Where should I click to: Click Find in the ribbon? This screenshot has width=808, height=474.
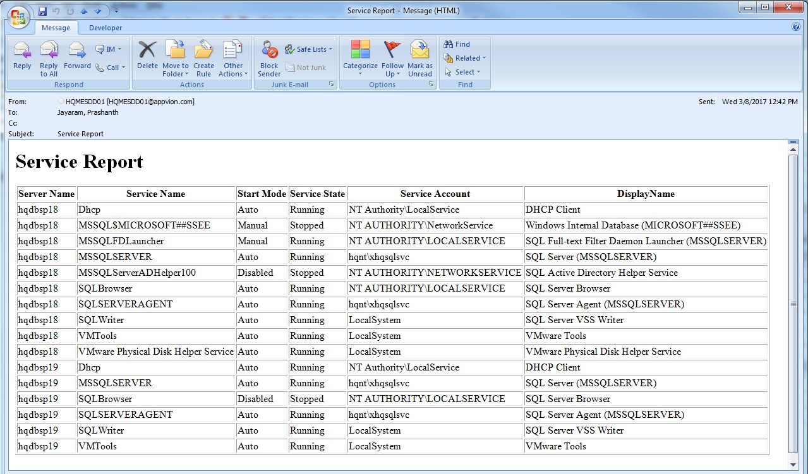(457, 44)
